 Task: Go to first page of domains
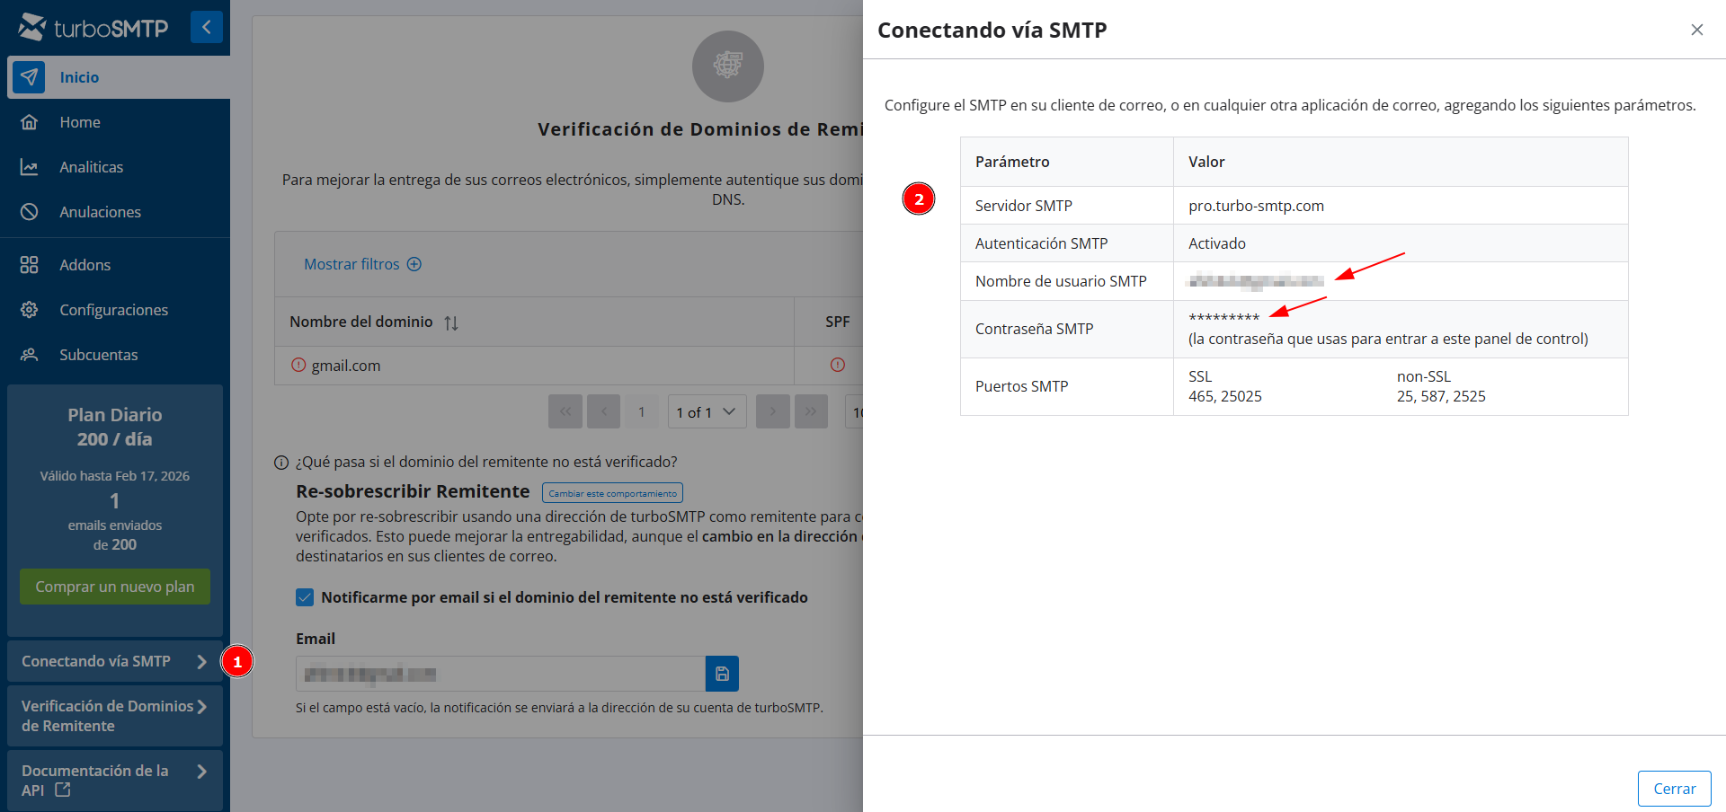point(565,411)
